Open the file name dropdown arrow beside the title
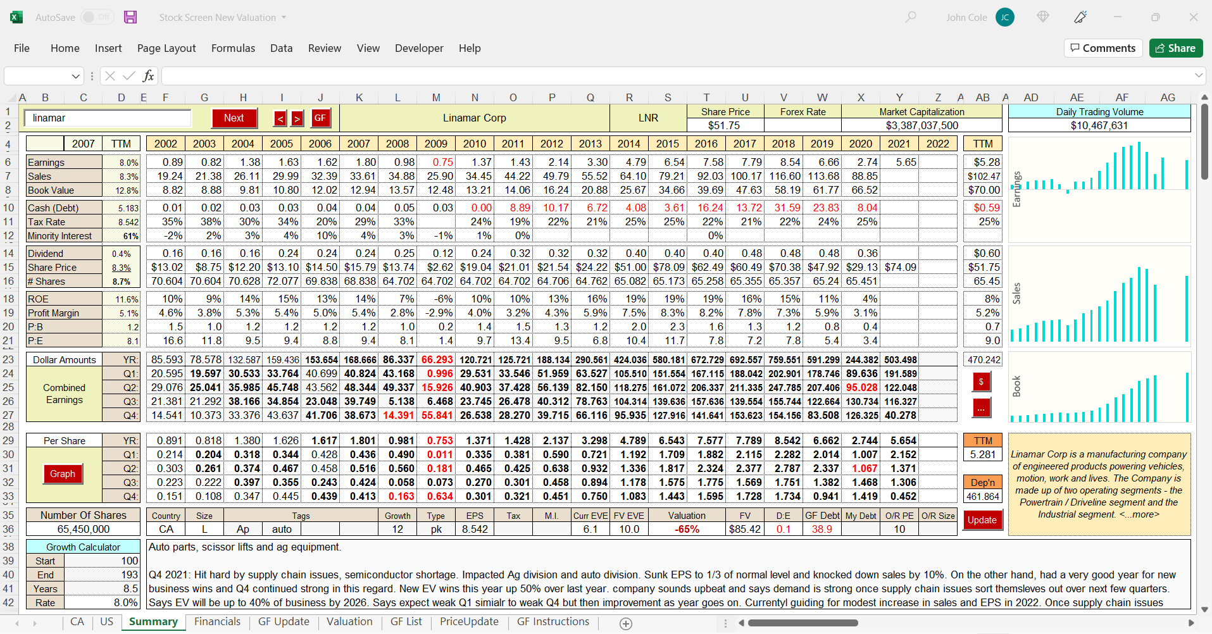The height and width of the screenshot is (634, 1212). (x=284, y=18)
